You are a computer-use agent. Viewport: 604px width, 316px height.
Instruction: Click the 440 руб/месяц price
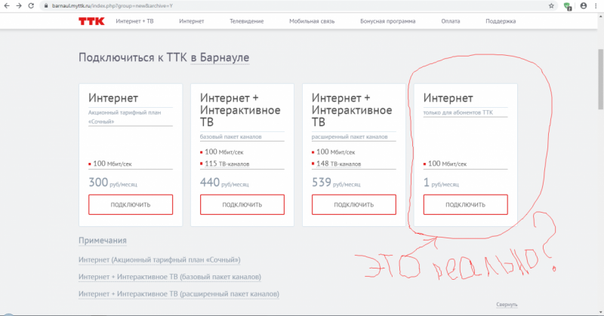tap(224, 183)
